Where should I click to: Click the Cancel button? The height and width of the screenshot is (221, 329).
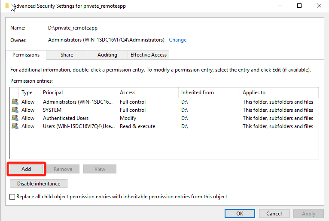pyautogui.click(x=274, y=213)
